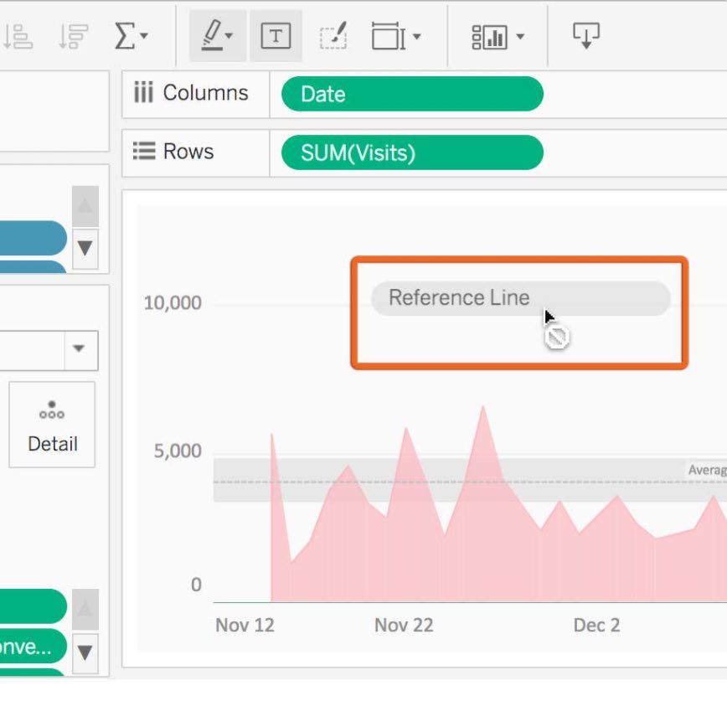Click the highlight pen icon

[217, 36]
